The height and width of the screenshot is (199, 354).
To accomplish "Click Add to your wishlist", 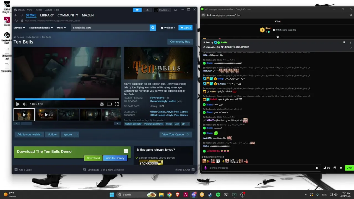I will (x=29, y=135).
